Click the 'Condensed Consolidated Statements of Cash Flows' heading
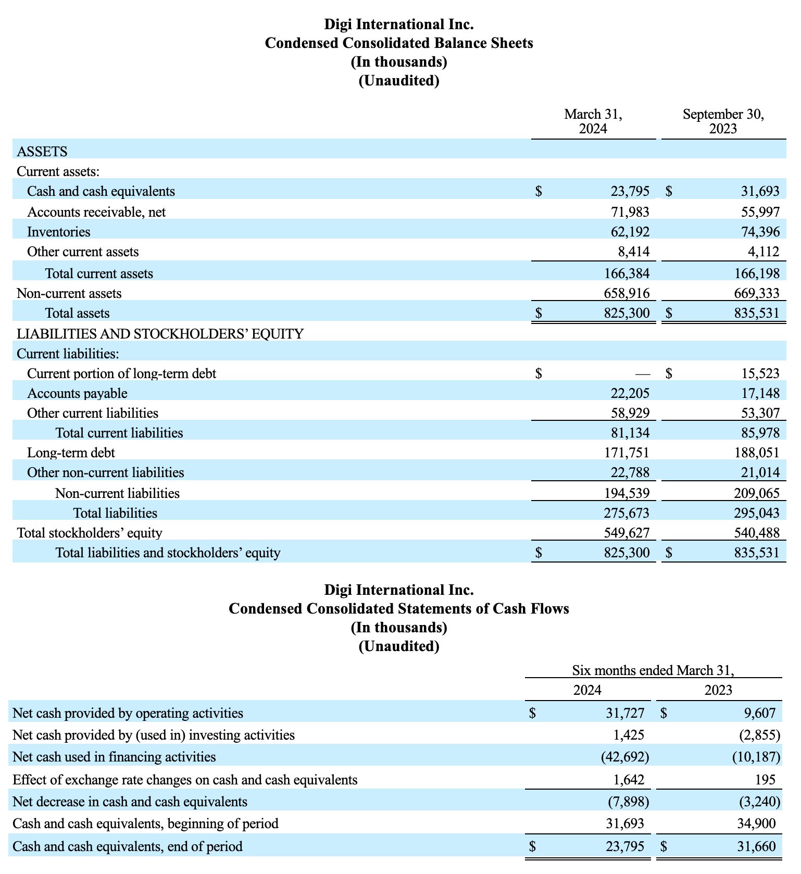Viewport: 801px width, 874px height. pos(399,608)
